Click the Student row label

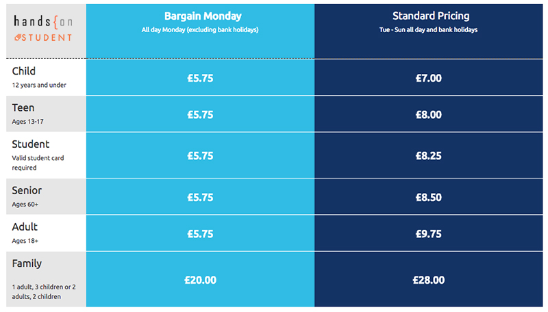tap(31, 144)
